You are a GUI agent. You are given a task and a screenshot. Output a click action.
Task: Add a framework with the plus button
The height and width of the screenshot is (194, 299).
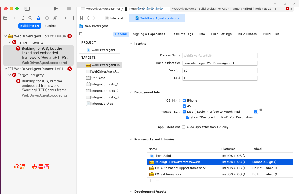coord(151,181)
